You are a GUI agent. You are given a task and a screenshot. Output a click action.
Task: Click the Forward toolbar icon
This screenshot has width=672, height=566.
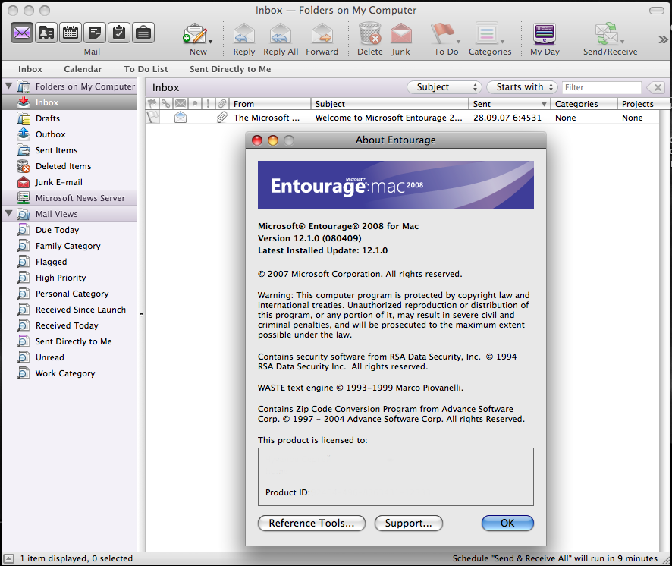click(x=322, y=34)
